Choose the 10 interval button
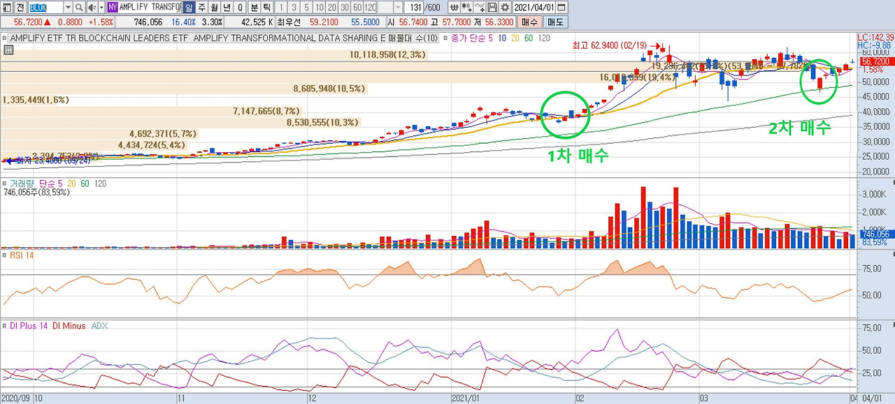The height and width of the screenshot is (404, 895). pyautogui.click(x=319, y=7)
